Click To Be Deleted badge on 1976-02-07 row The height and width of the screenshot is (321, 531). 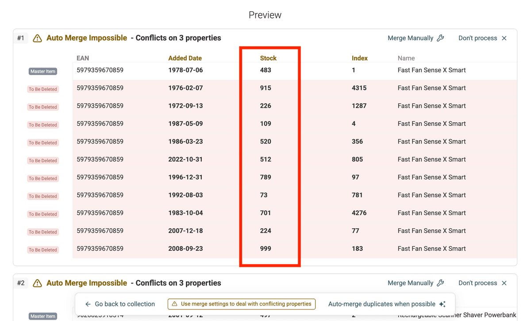click(x=43, y=89)
